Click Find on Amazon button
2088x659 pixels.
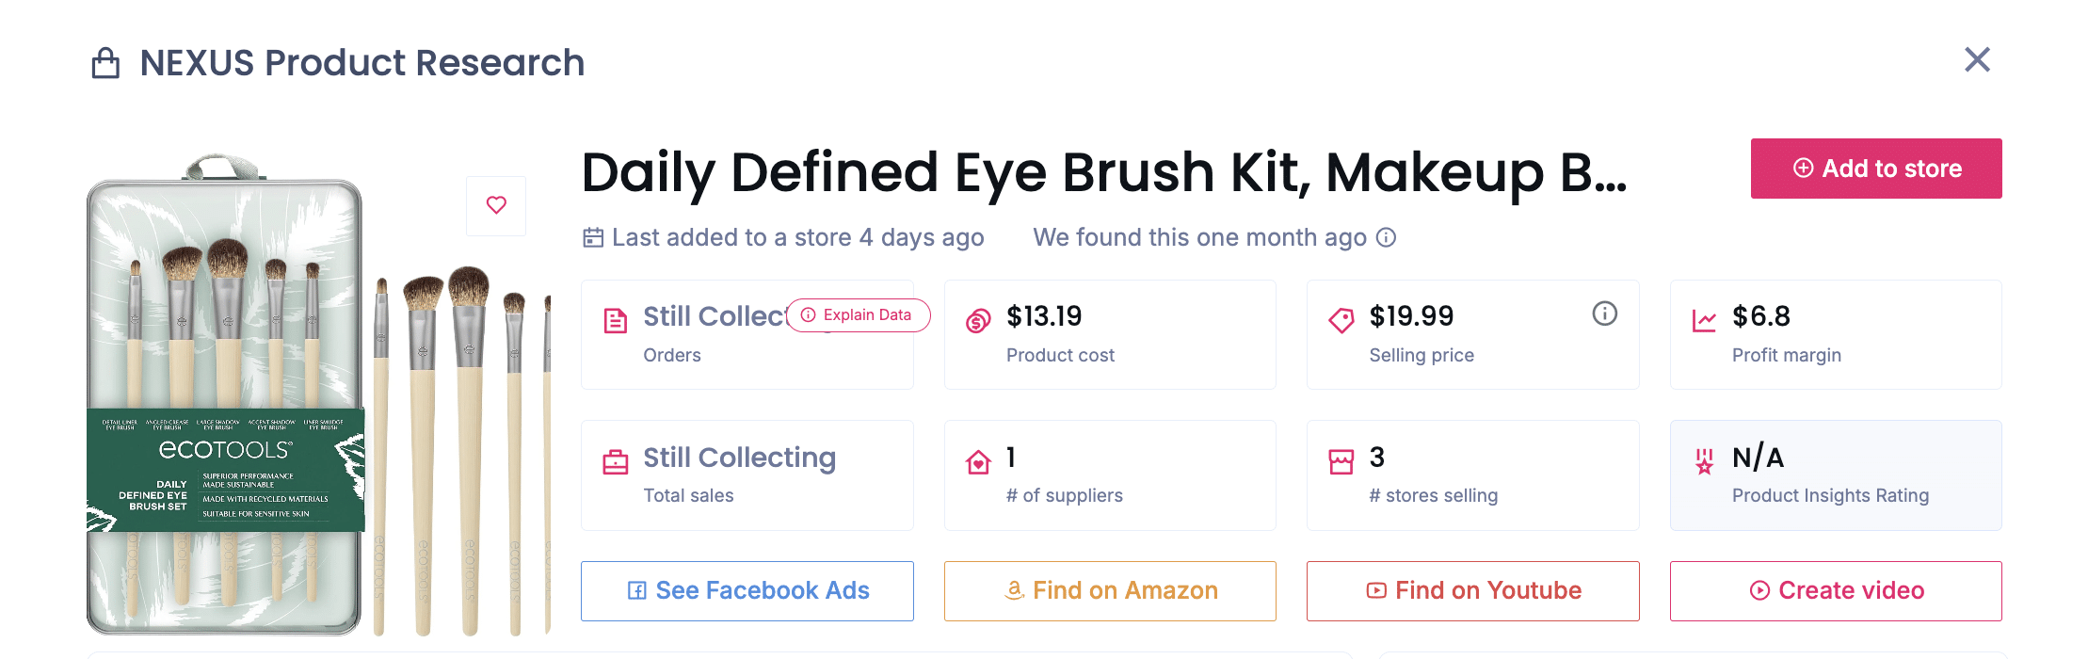(x=1110, y=590)
